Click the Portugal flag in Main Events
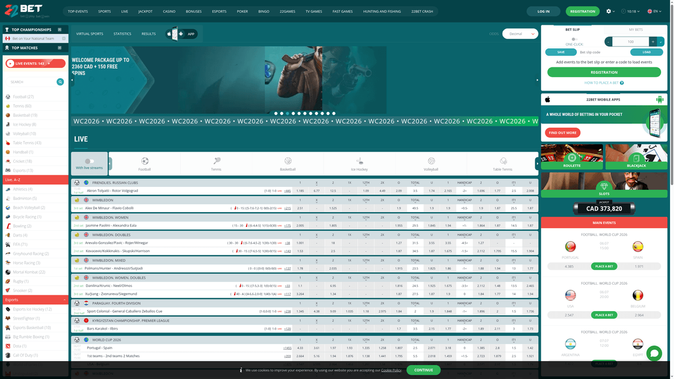 [x=570, y=247]
